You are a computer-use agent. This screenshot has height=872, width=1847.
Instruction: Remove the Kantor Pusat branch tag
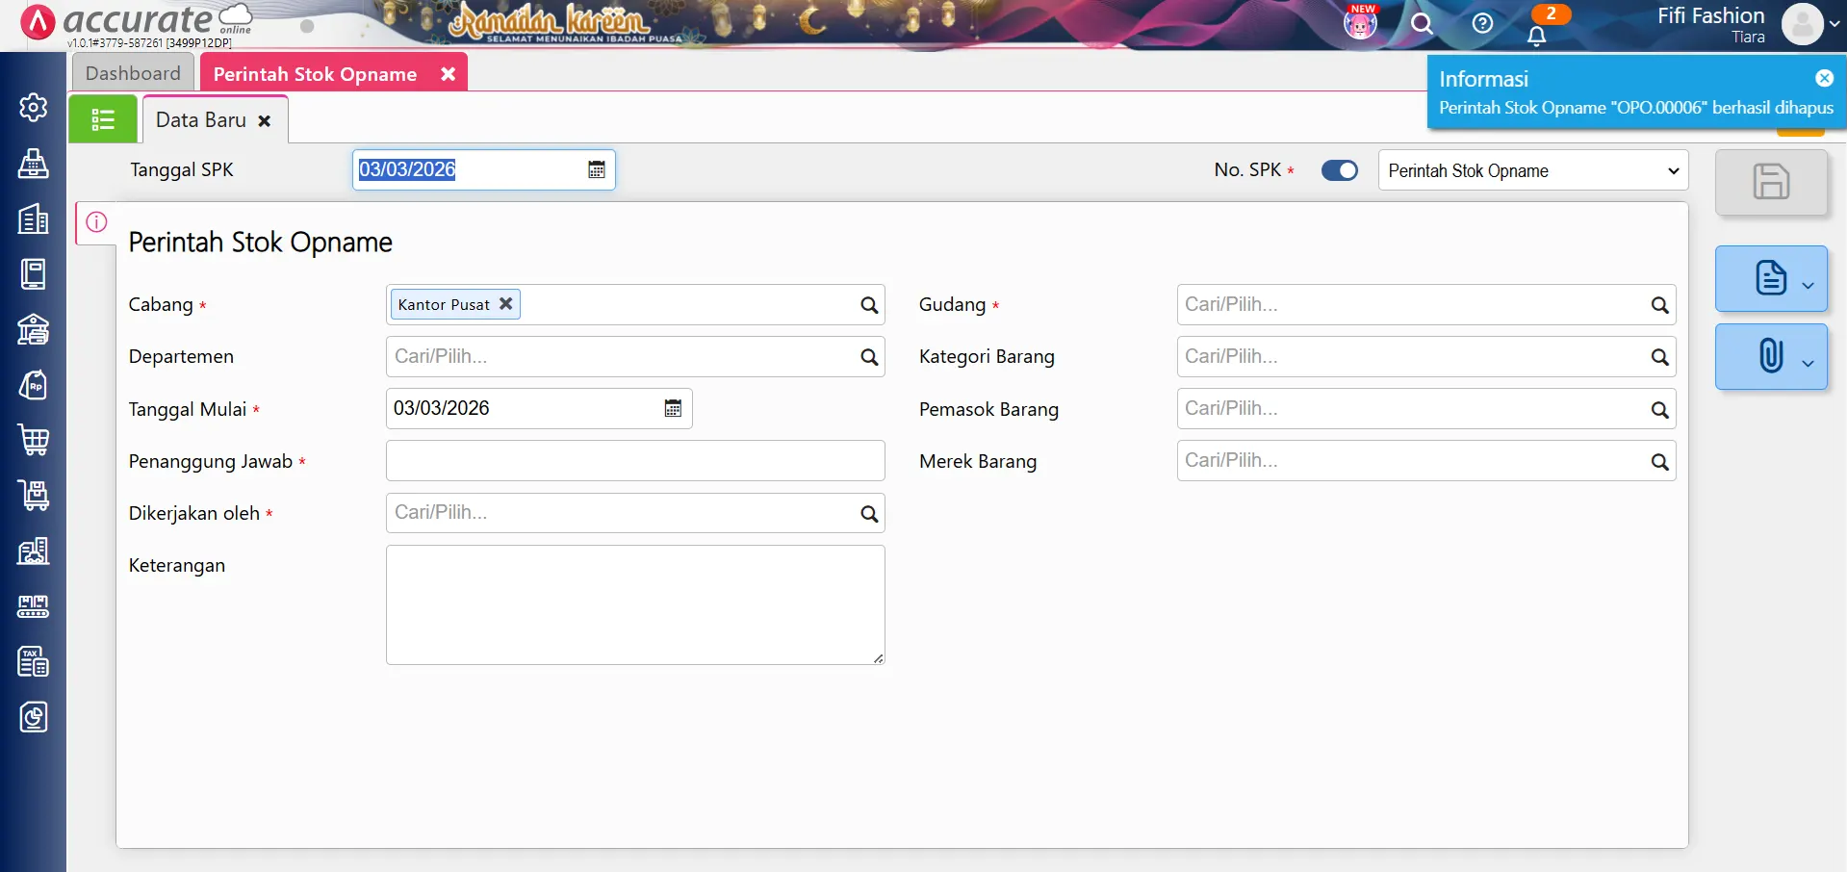(x=505, y=303)
